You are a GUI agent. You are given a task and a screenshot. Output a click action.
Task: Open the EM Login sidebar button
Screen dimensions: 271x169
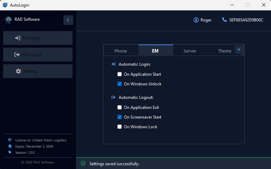click(x=38, y=38)
